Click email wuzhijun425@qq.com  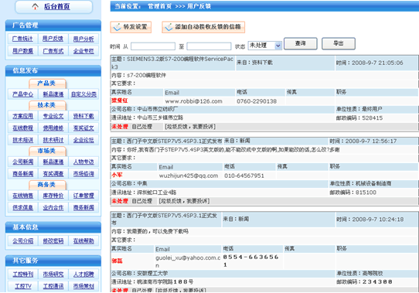point(189,175)
